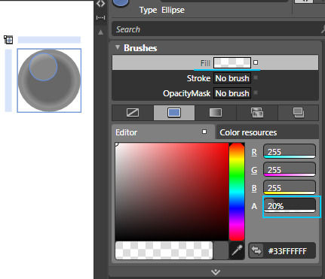The width and height of the screenshot is (325, 279).
Task: Select the Stroke No brush field
Action: (232, 78)
